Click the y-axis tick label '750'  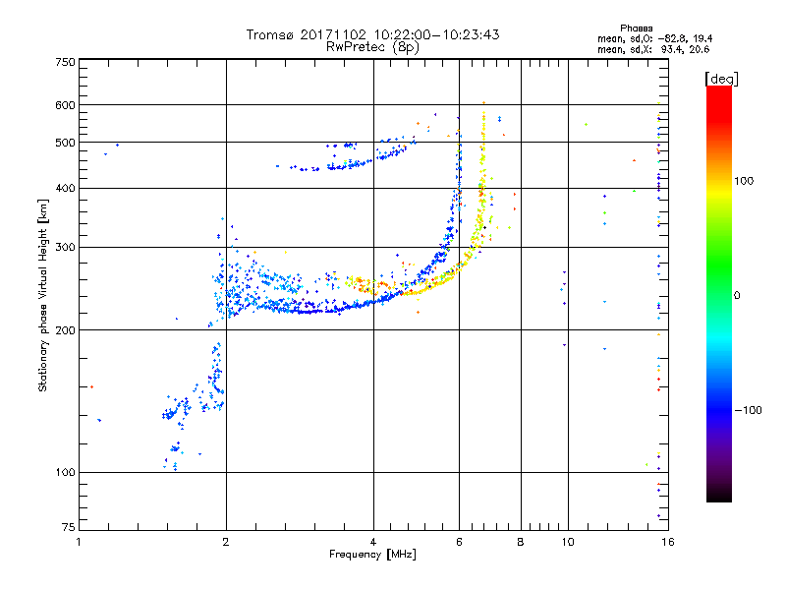[x=66, y=62]
